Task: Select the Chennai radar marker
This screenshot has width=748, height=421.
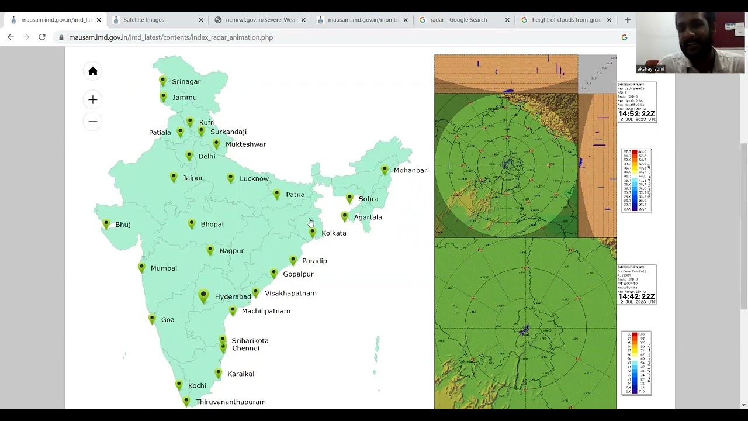Action: point(223,348)
